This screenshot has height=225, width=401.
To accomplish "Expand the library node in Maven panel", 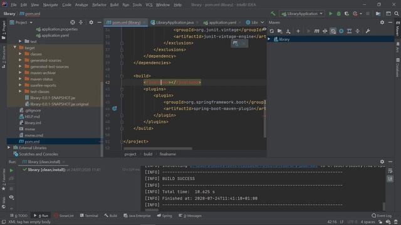I will pos(269,39).
